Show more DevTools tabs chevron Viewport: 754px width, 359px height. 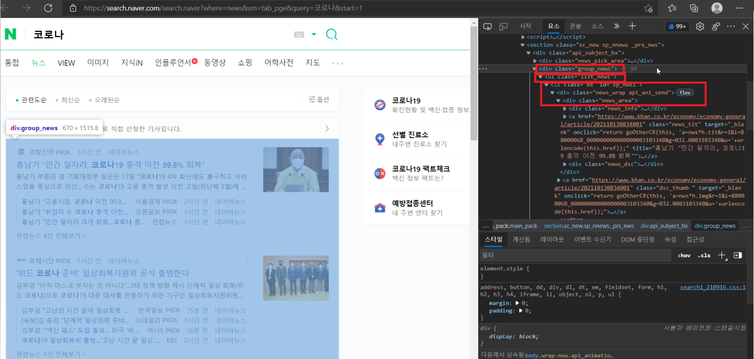(x=616, y=26)
